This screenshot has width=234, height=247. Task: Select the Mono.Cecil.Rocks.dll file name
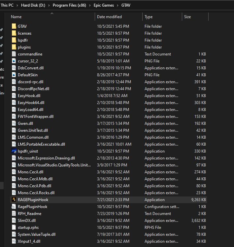coord(36,193)
